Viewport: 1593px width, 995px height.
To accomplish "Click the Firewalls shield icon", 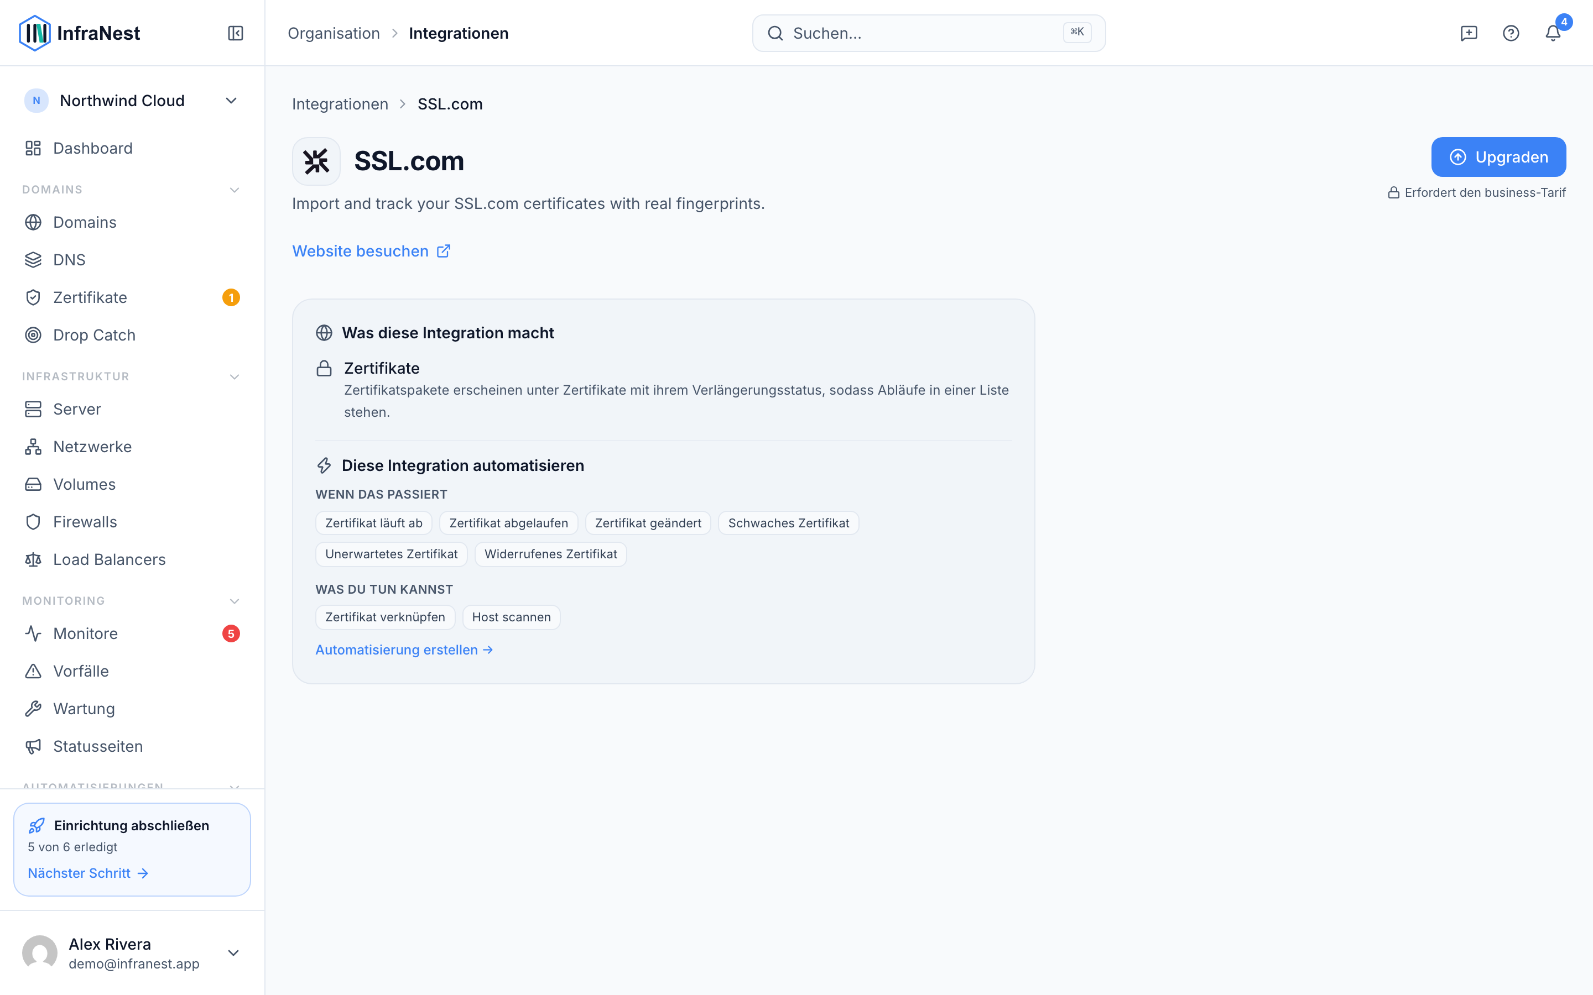I will [x=33, y=522].
